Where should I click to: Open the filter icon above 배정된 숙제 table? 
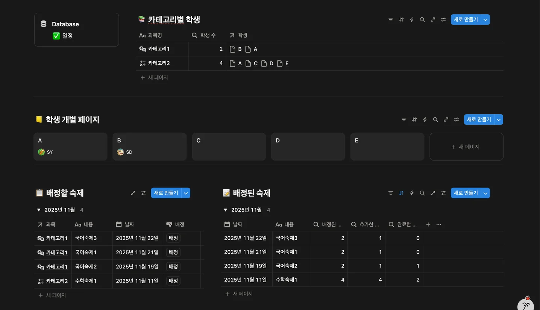(390, 193)
